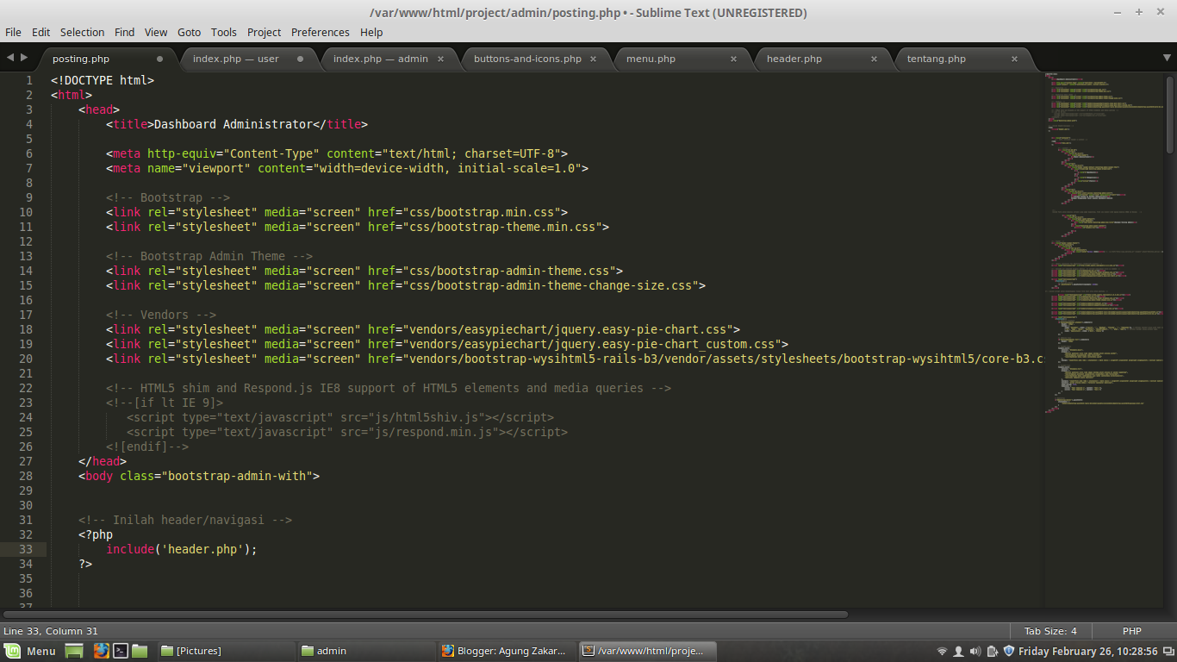Screen dimensions: 1177x662
Task: Click the window list icon beside the clock
Action: [1168, 652]
